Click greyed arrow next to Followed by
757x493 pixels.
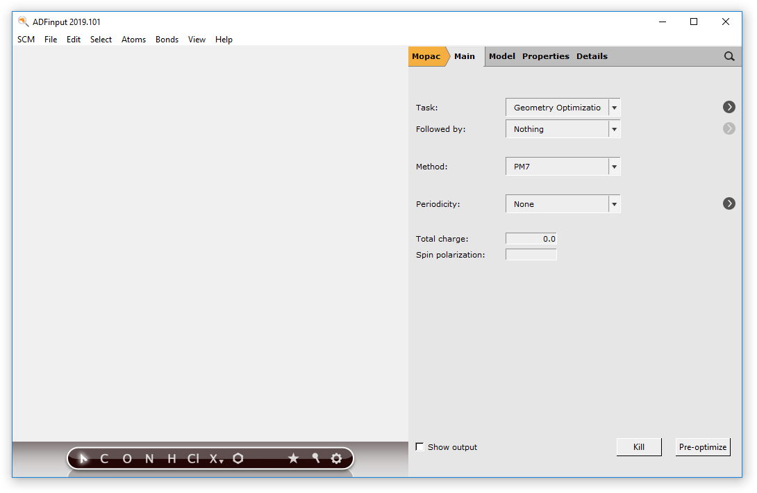pos(729,128)
